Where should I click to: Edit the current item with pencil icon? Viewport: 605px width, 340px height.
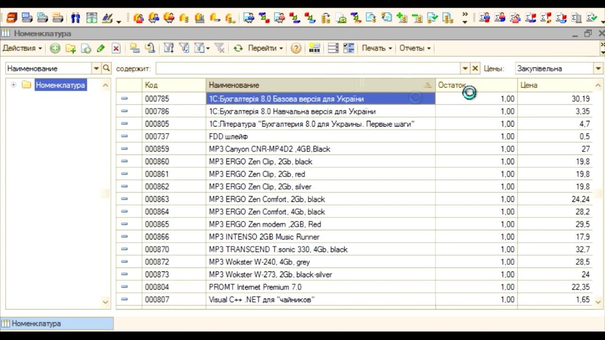101,48
